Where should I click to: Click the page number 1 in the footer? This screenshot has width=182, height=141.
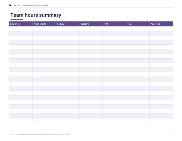click(172, 135)
